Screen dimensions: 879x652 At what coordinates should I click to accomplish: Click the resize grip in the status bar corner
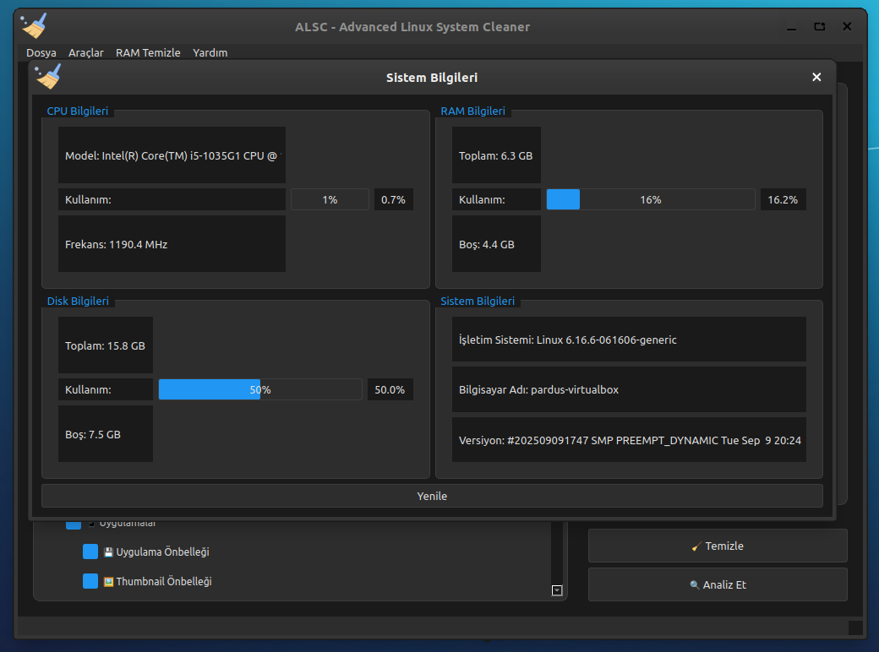click(855, 628)
